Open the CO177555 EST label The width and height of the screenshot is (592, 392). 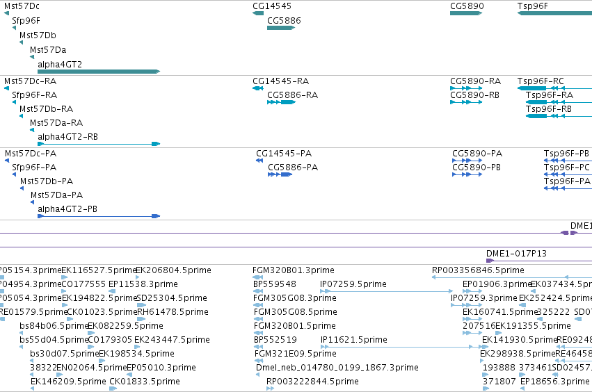tap(83, 284)
